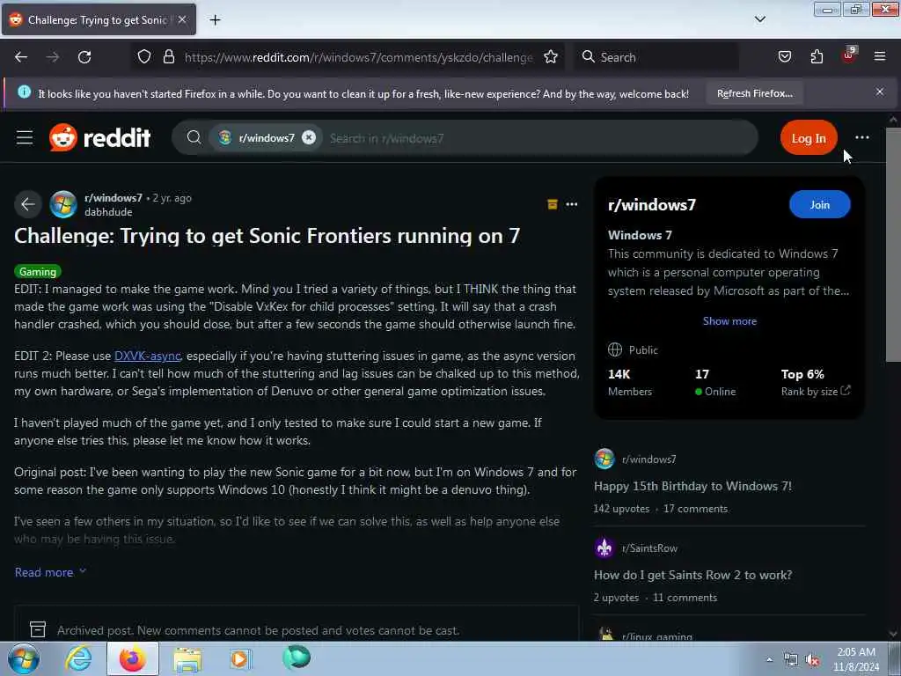Click the yellow archived post icon
901x676 pixels.
[x=553, y=204]
